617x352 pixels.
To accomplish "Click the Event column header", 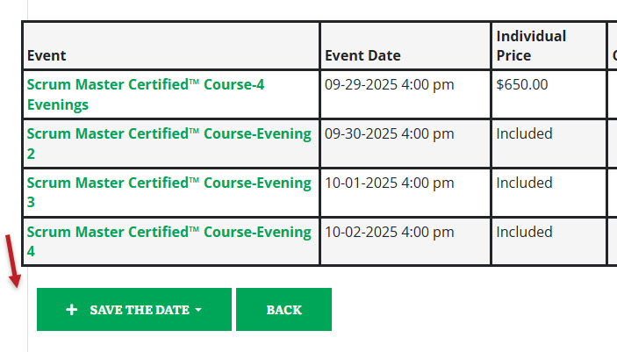I will 47,55.
